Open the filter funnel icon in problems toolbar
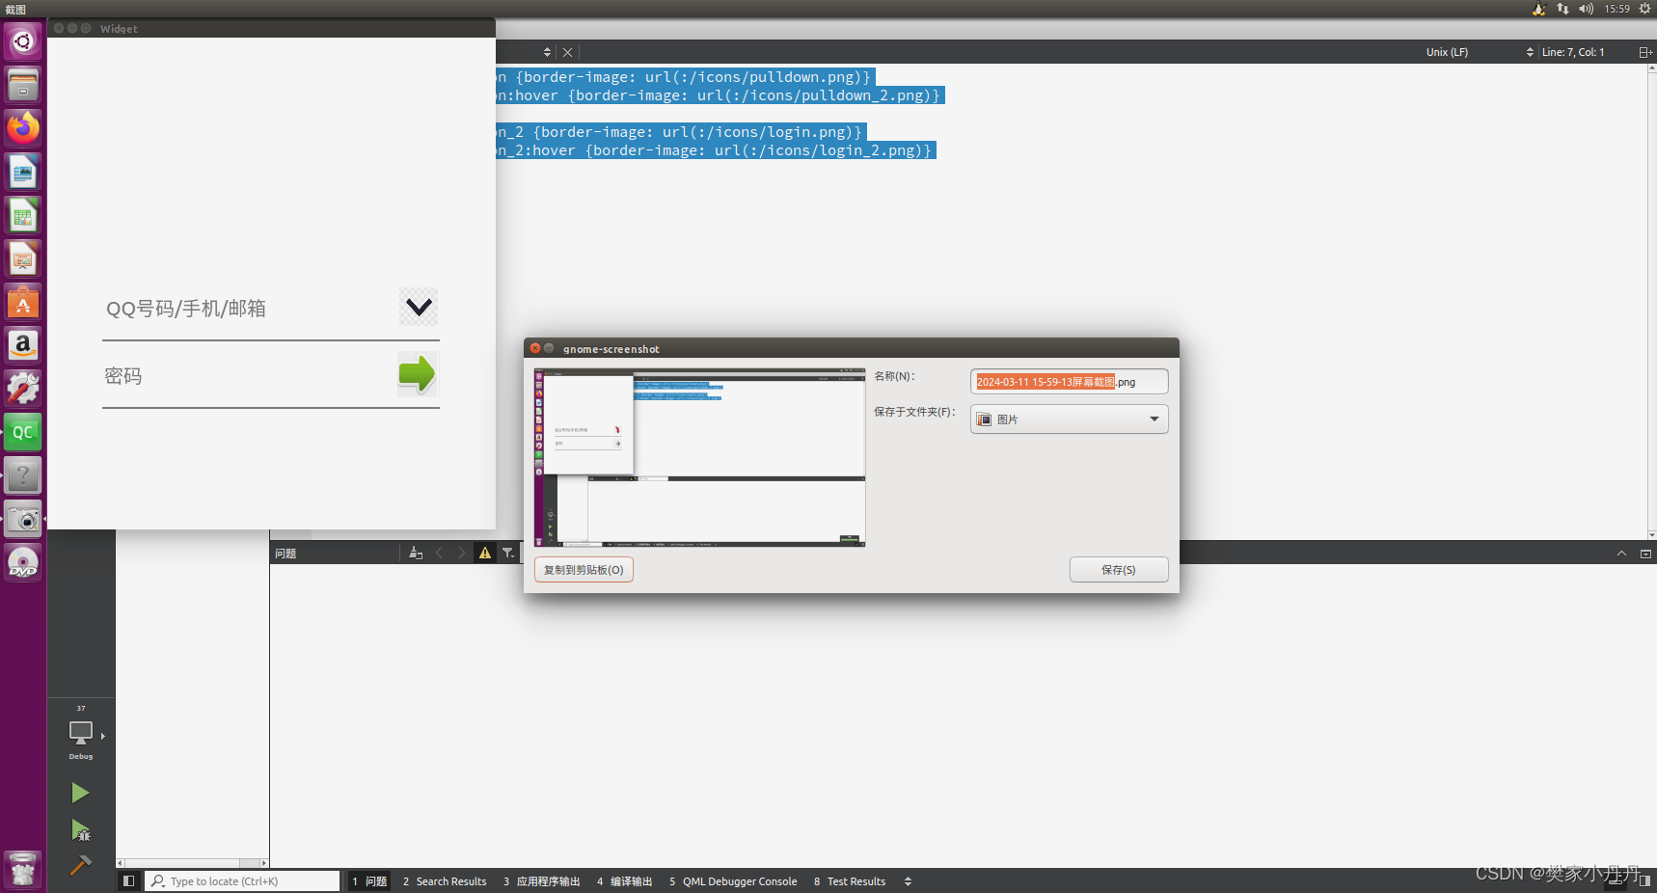The height and width of the screenshot is (893, 1657). coord(508,553)
